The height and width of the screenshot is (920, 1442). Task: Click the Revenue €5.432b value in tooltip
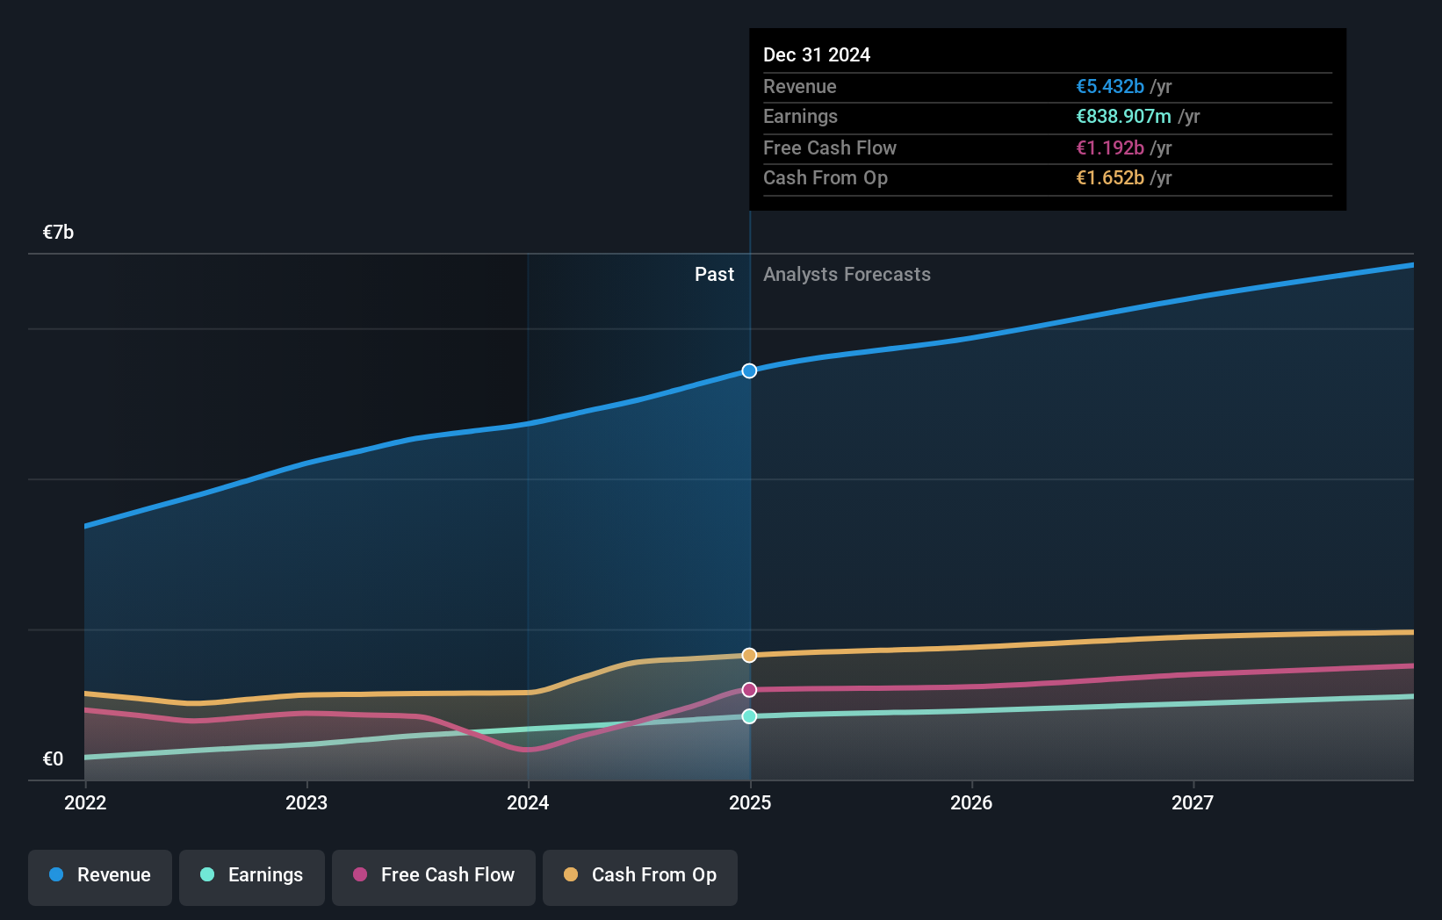(1109, 86)
